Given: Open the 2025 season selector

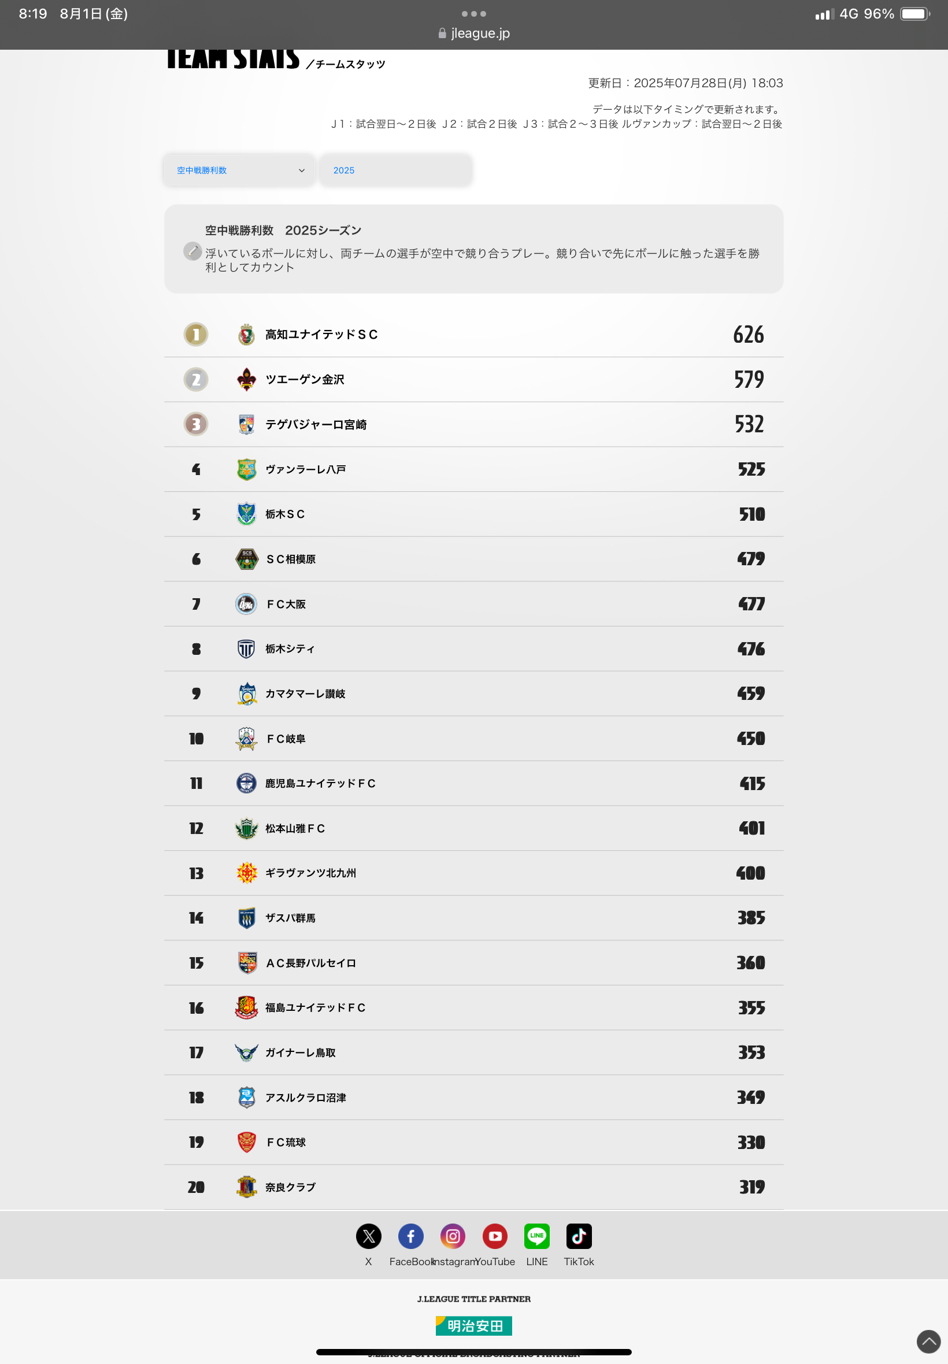Looking at the screenshot, I should click(x=396, y=170).
